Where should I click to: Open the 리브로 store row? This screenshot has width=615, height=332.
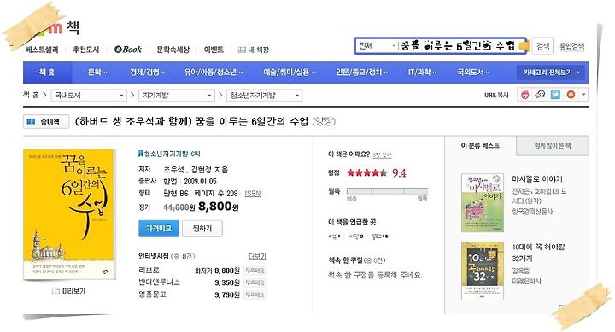click(202, 271)
